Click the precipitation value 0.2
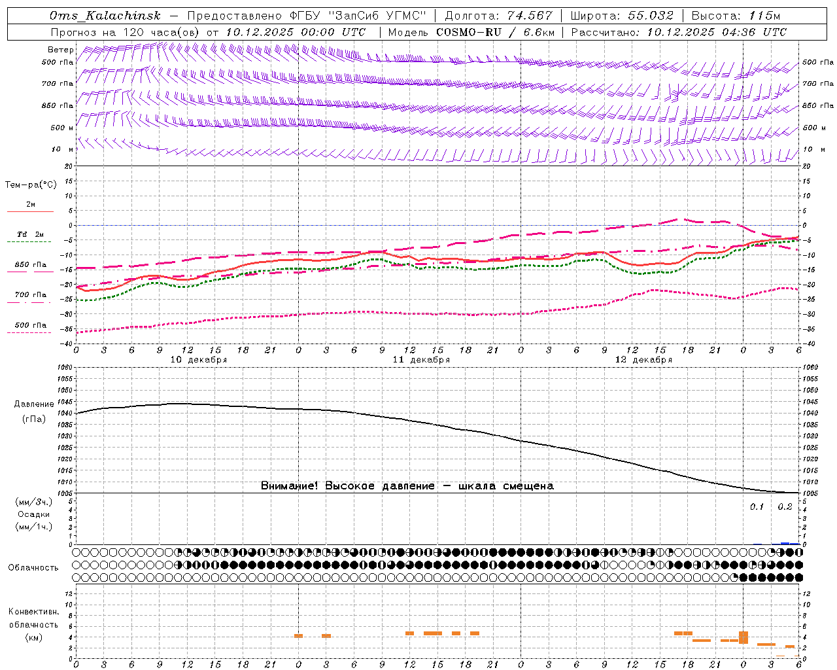 (785, 507)
